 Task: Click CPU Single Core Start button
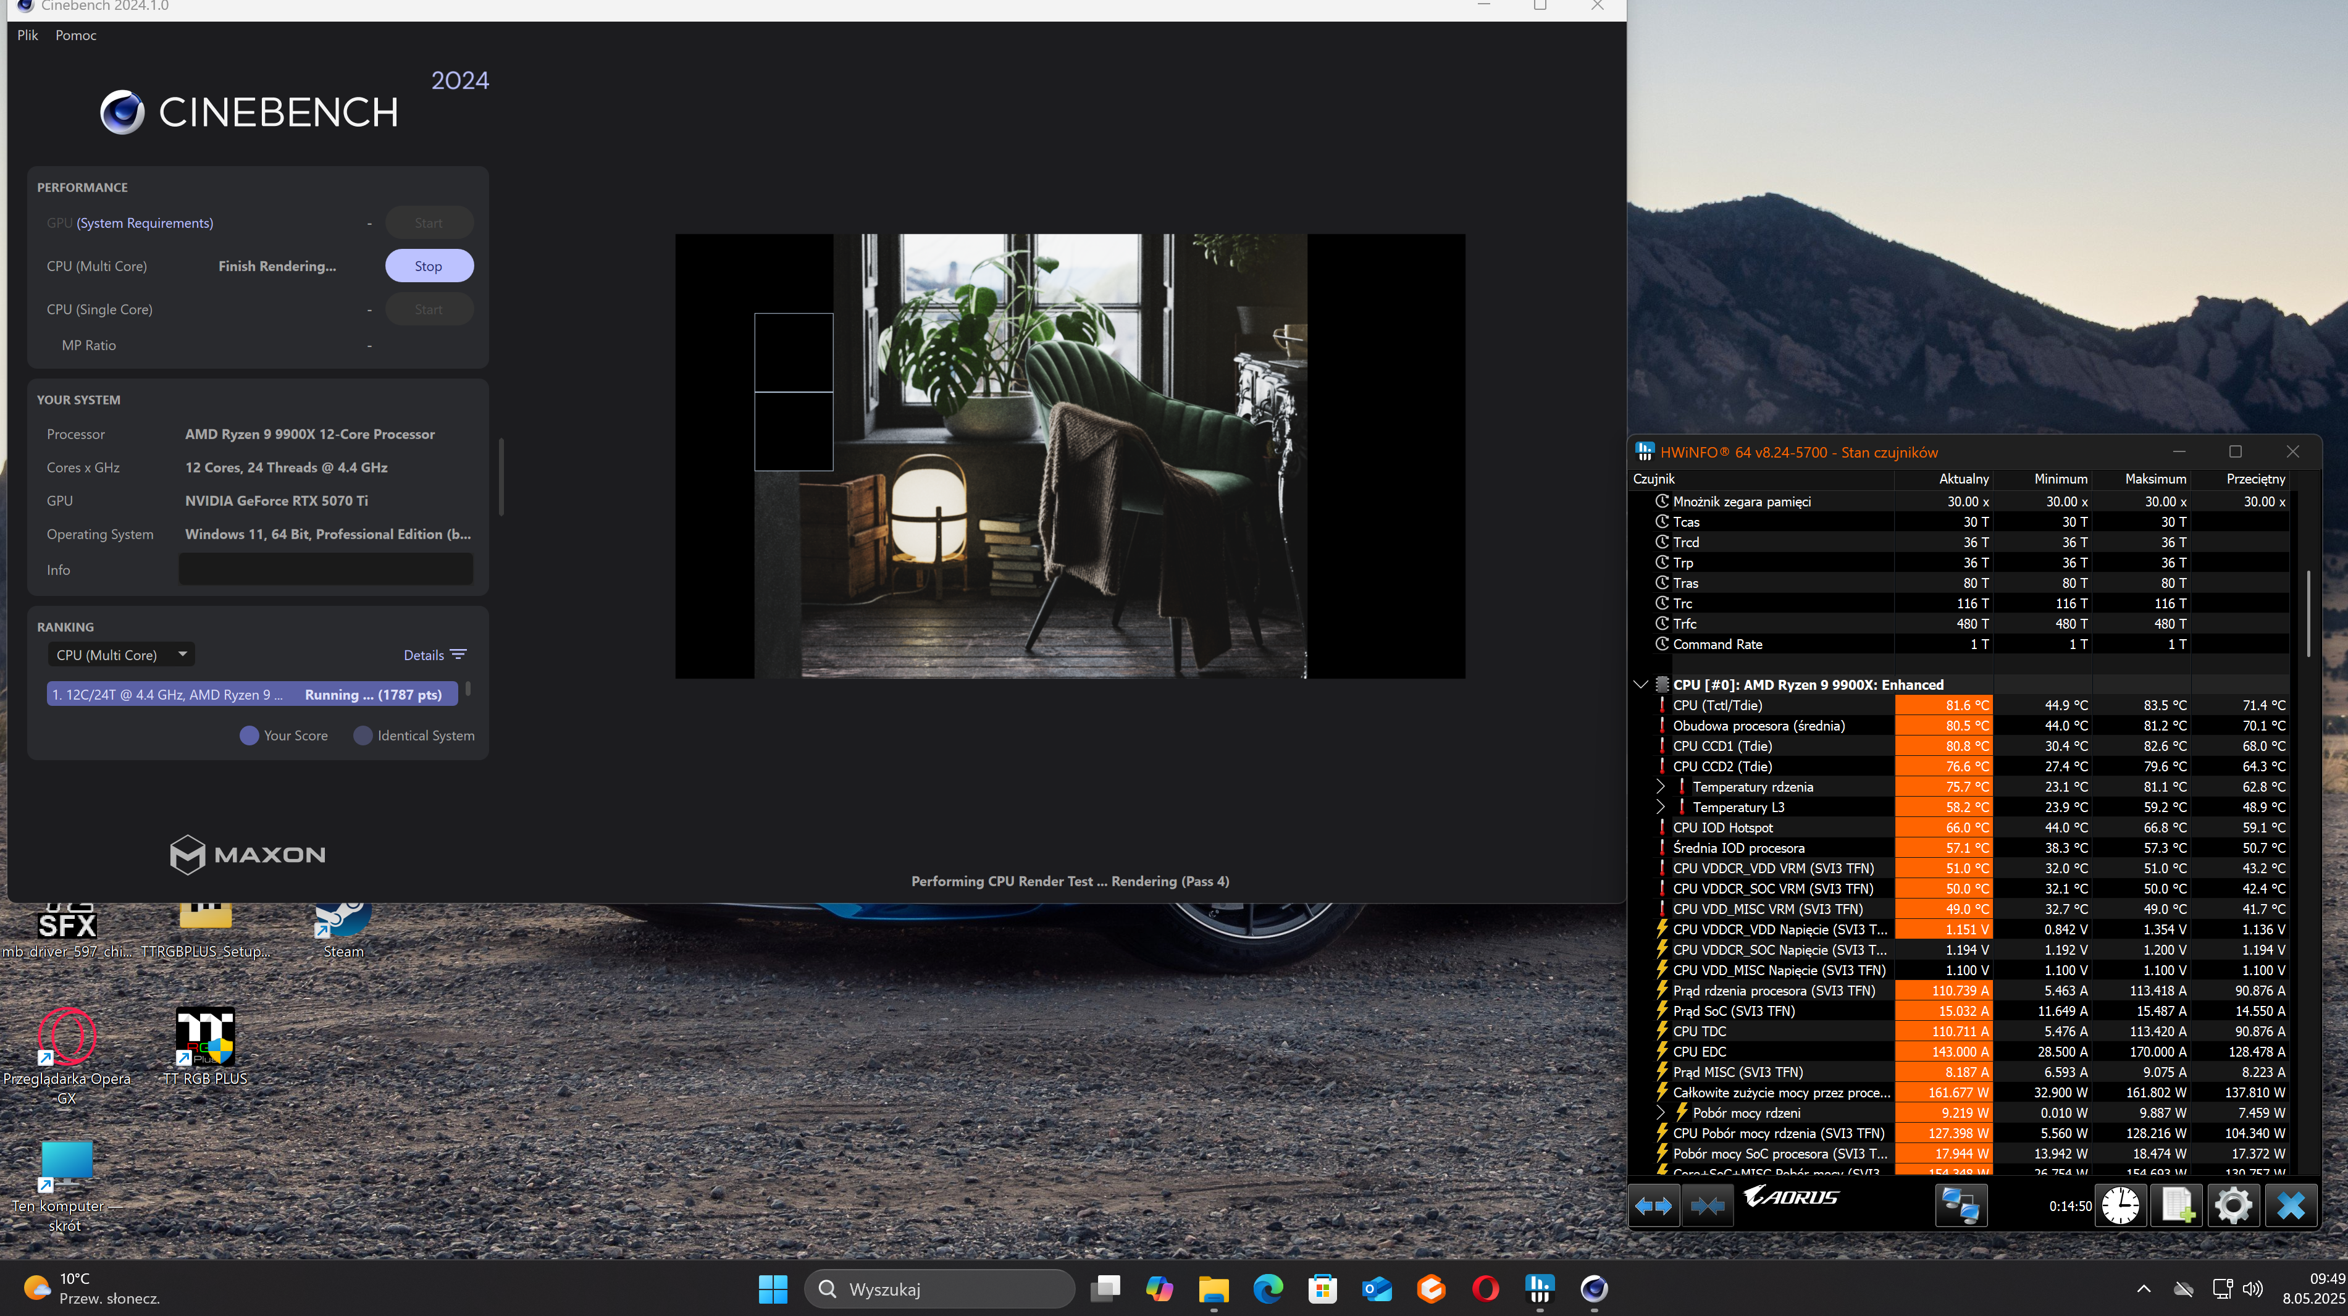click(429, 309)
